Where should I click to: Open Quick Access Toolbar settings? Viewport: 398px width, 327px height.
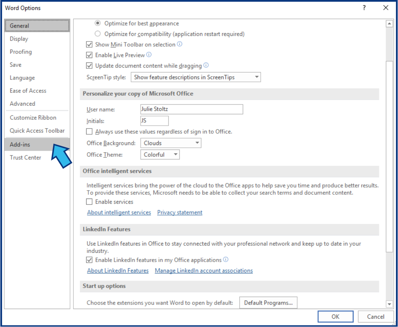(37, 130)
